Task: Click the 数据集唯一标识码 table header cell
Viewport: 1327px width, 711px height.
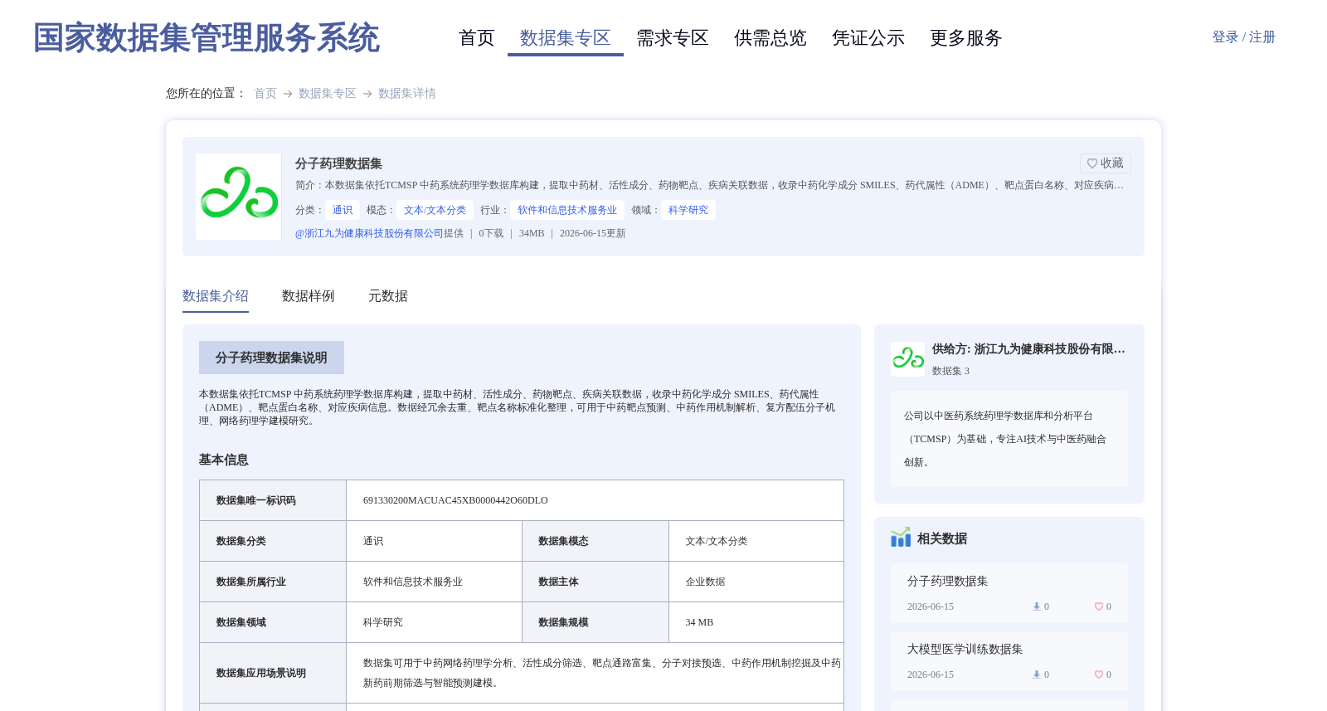Action: [273, 500]
